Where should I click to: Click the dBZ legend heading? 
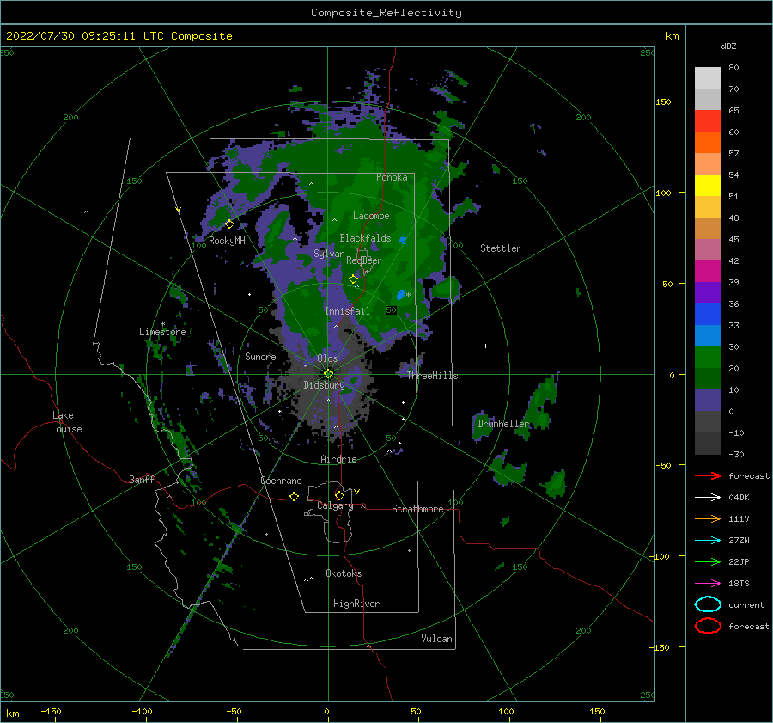tap(728, 46)
